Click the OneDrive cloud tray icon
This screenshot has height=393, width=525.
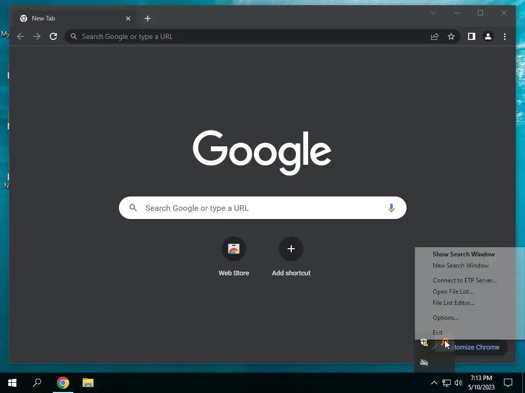click(x=424, y=363)
